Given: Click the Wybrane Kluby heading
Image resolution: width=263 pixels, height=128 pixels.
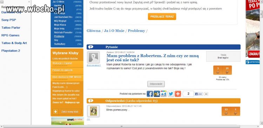Looking at the screenshot, I should (66, 53).
